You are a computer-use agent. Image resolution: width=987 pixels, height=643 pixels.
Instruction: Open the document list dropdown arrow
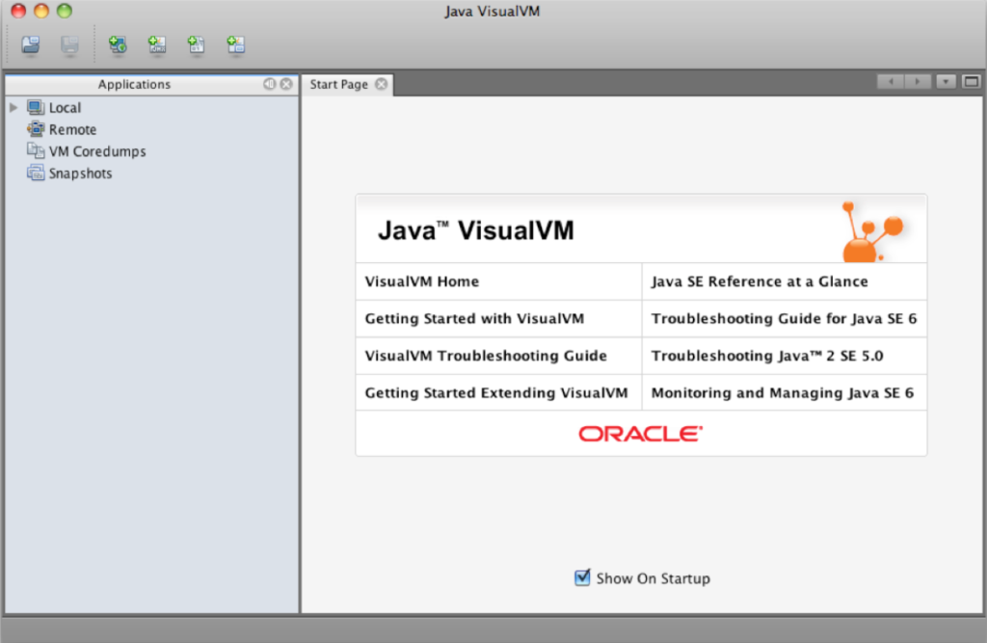[x=946, y=82]
